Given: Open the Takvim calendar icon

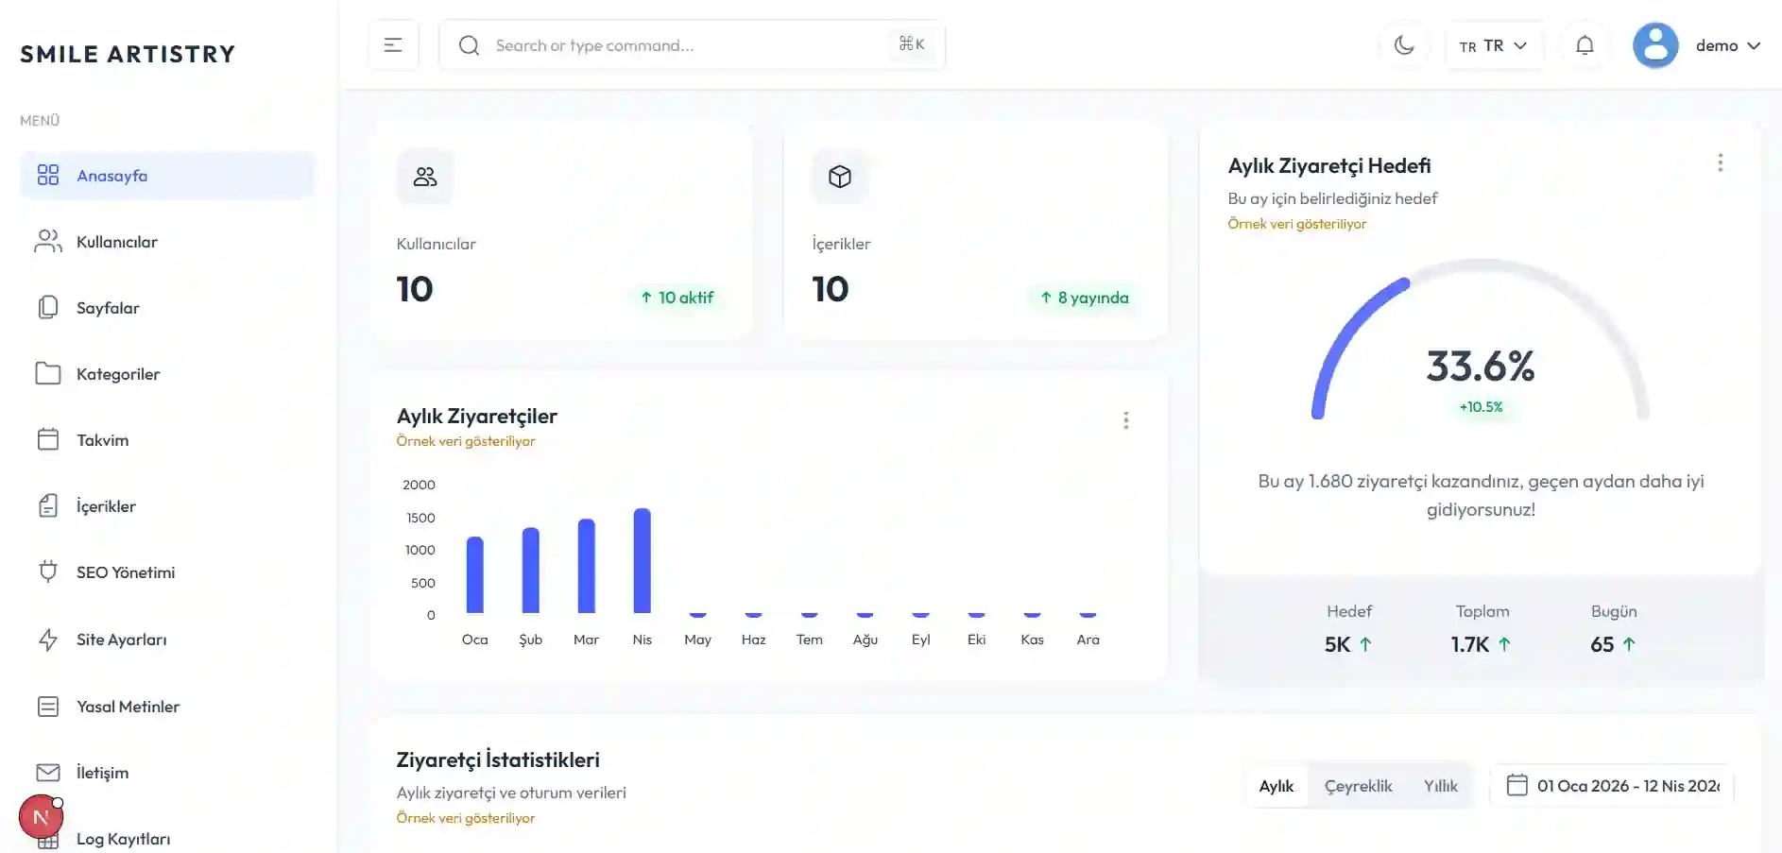Looking at the screenshot, I should tap(48, 439).
